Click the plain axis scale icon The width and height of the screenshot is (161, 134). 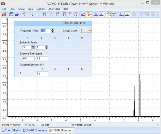click(121, 14)
